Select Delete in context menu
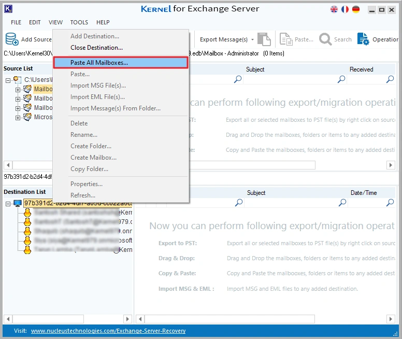Image resolution: width=402 pixels, height=339 pixels. 121,123
